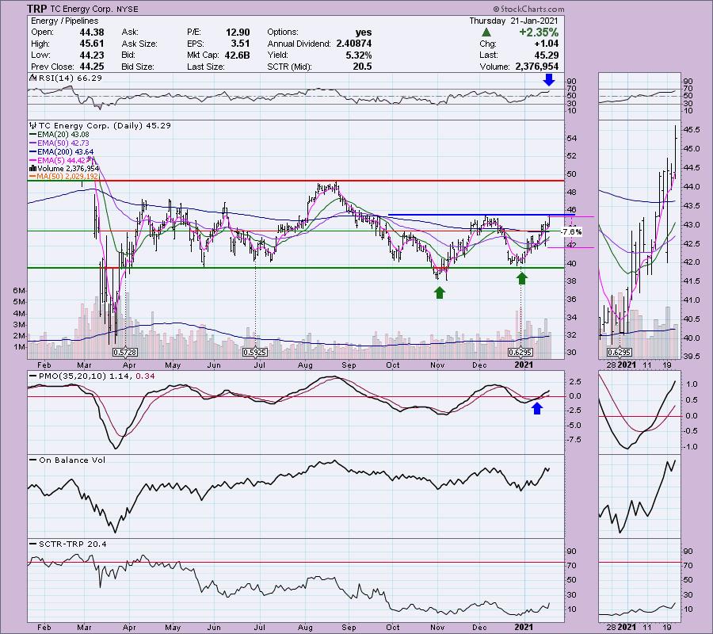The width and height of the screenshot is (713, 634).
Task: Select the Chg value +1.04
Action: click(546, 44)
